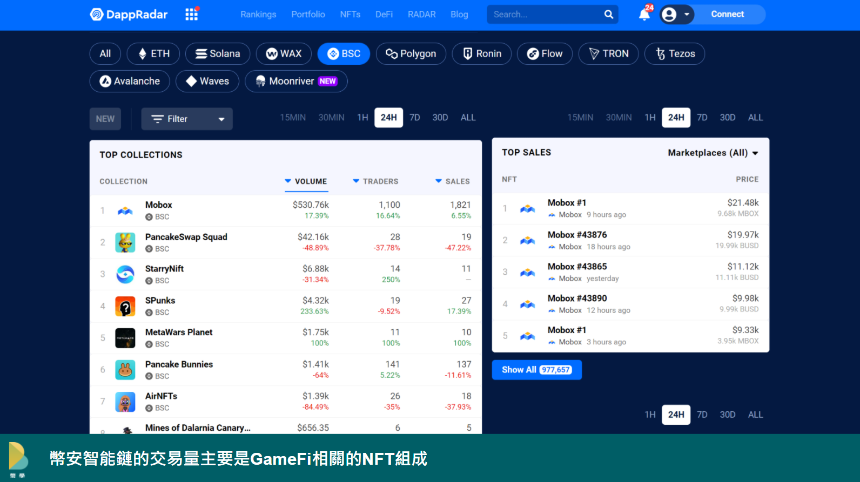Filter by Polygon chain
Viewport: 860px width, 482px height.
(x=411, y=53)
